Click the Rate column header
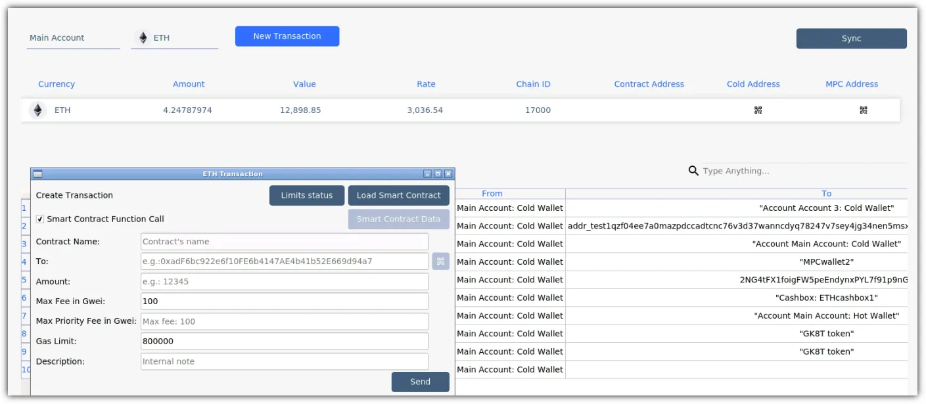This screenshot has height=404, width=926. (x=426, y=84)
